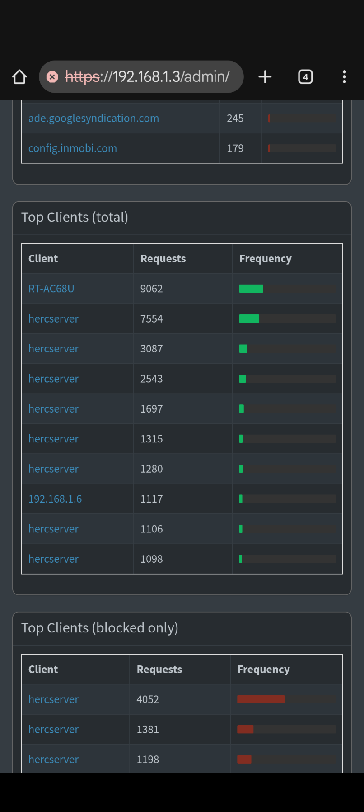Open hercserver client with 1098 requests
Screen dimensions: 364x812
[x=53, y=559]
